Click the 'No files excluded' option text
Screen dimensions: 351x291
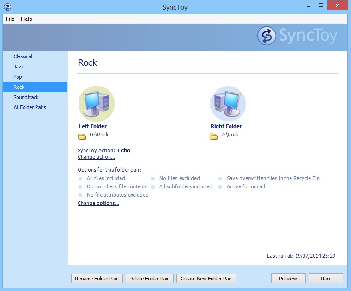[x=180, y=178]
